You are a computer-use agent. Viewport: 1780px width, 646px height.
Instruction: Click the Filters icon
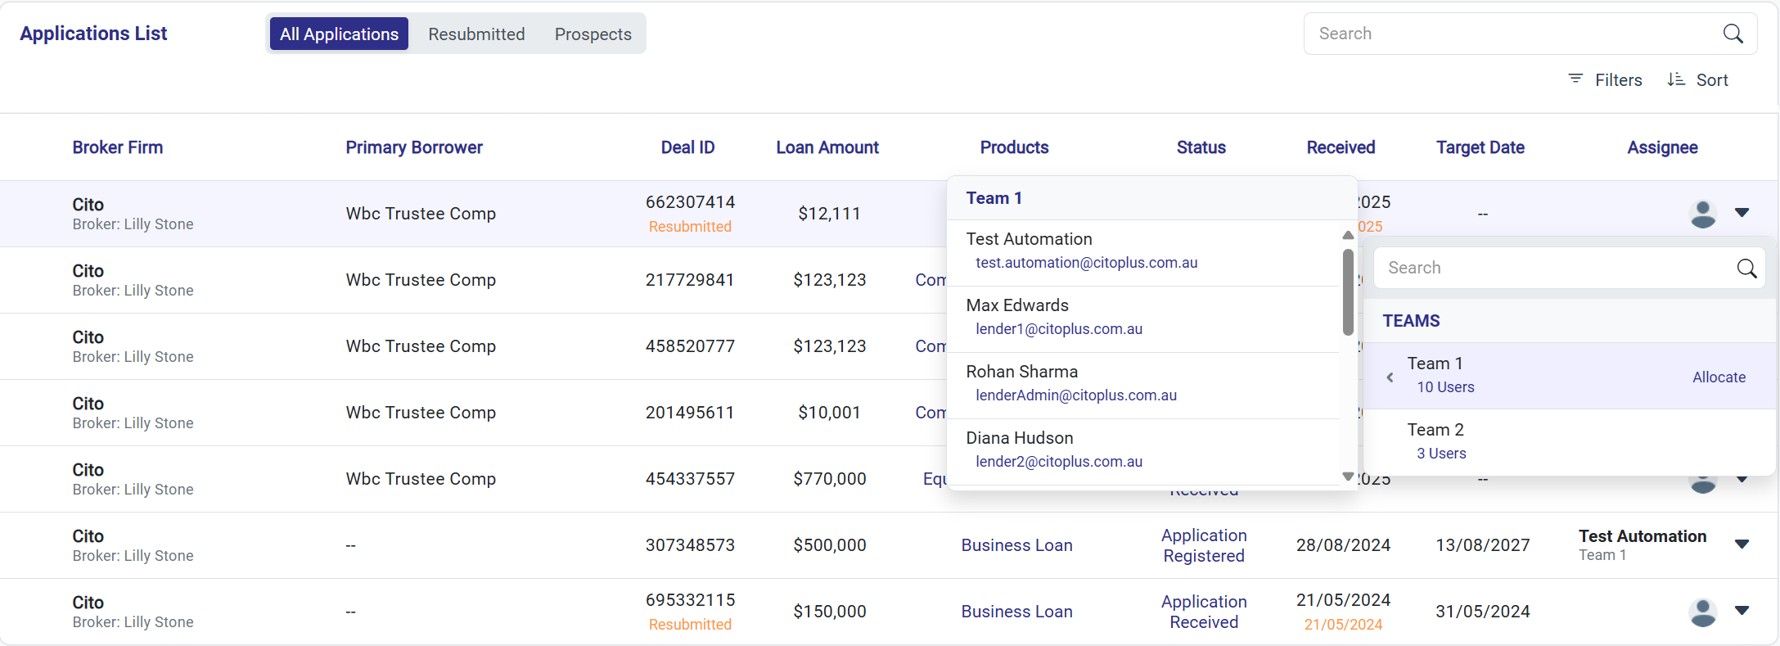tap(1575, 79)
